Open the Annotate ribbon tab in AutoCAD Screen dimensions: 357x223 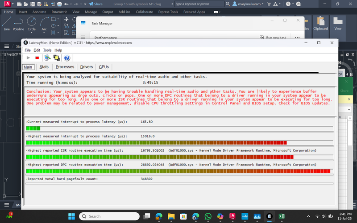39,12
